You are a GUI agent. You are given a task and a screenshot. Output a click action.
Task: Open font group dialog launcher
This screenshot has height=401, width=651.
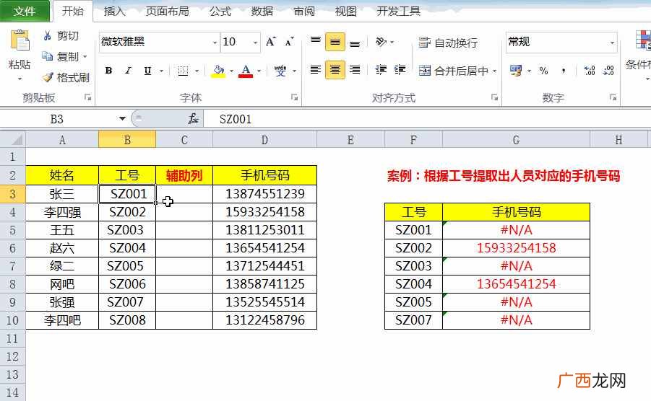point(294,97)
